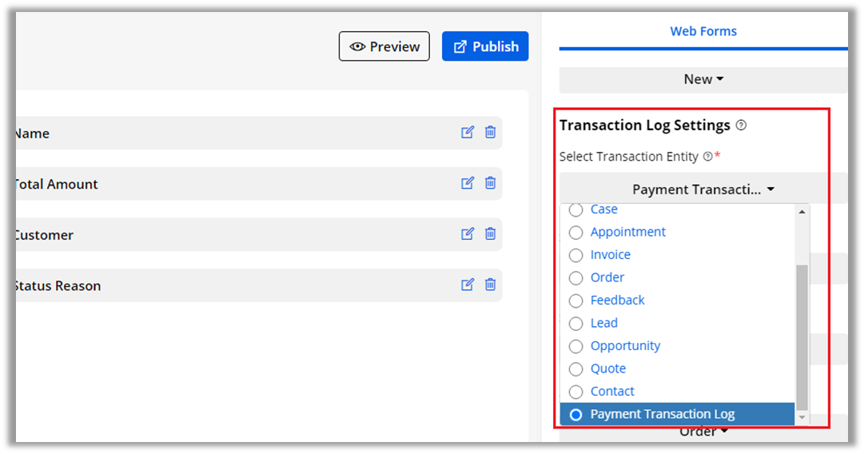Choose the Invoice radio option
This screenshot has height=454, width=864.
pyautogui.click(x=575, y=255)
